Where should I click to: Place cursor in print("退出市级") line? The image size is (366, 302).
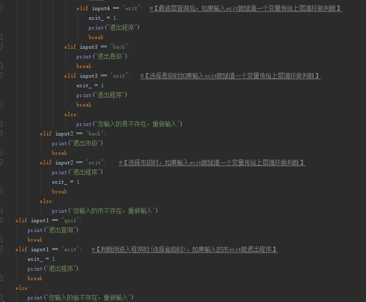77,143
